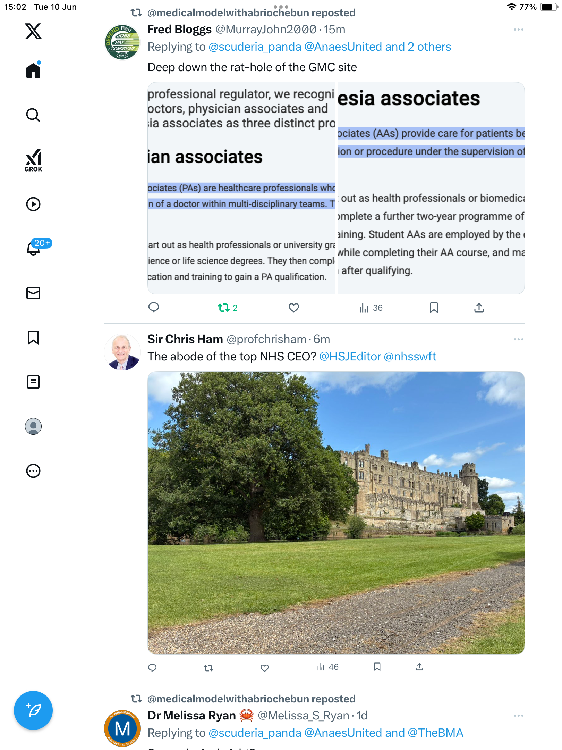
Task: Open the Bookmarks page in the sidebar
Action: tap(33, 337)
